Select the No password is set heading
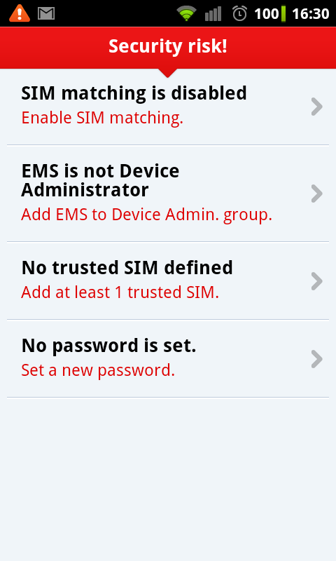Image resolution: width=336 pixels, height=561 pixels. [109, 346]
